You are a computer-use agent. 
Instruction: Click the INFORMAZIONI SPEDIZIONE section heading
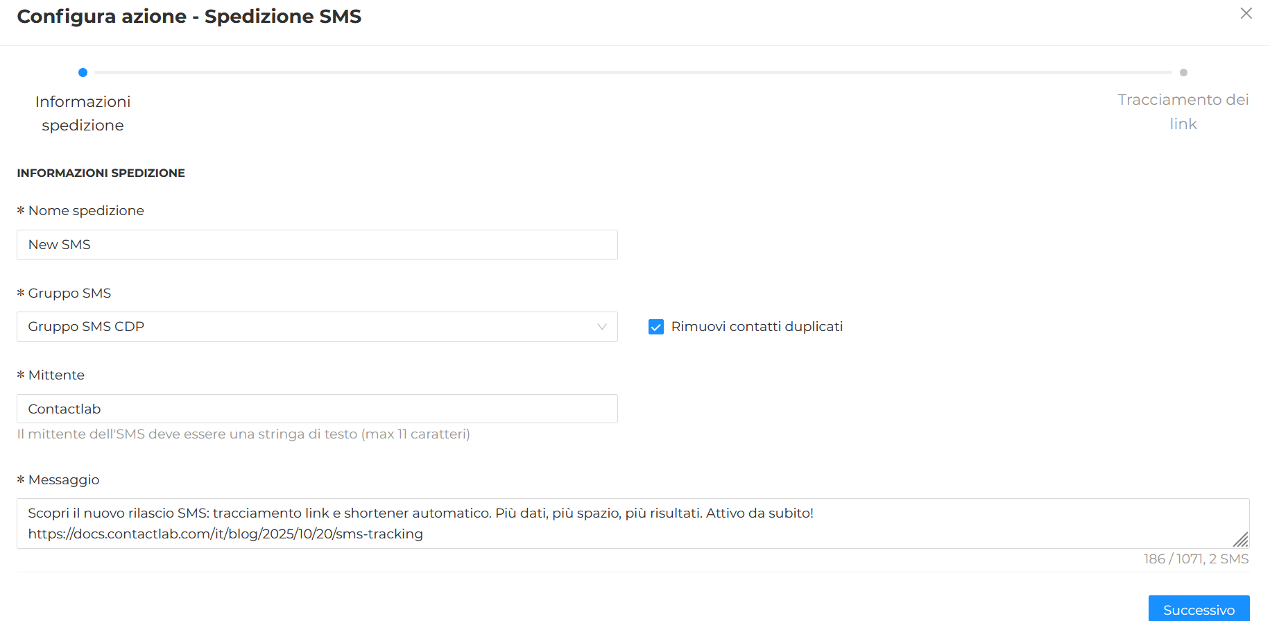tap(101, 172)
